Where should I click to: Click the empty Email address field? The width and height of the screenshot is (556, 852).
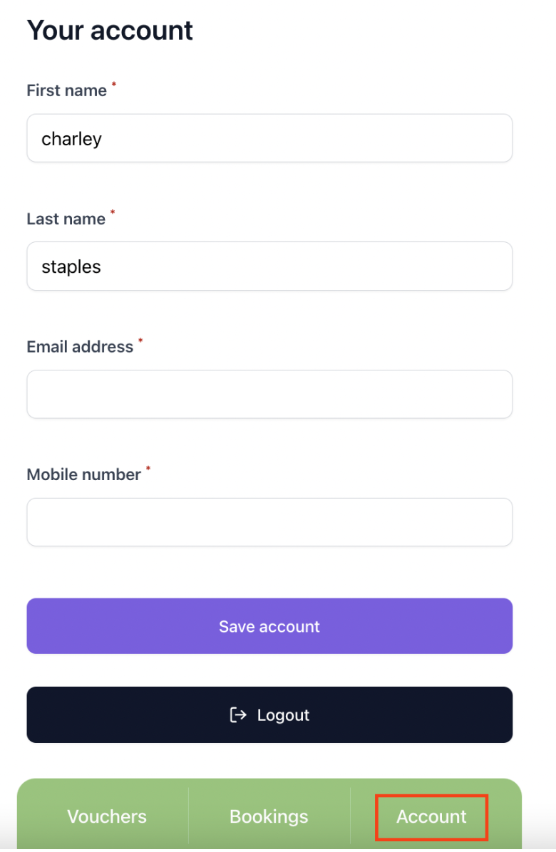tap(269, 394)
